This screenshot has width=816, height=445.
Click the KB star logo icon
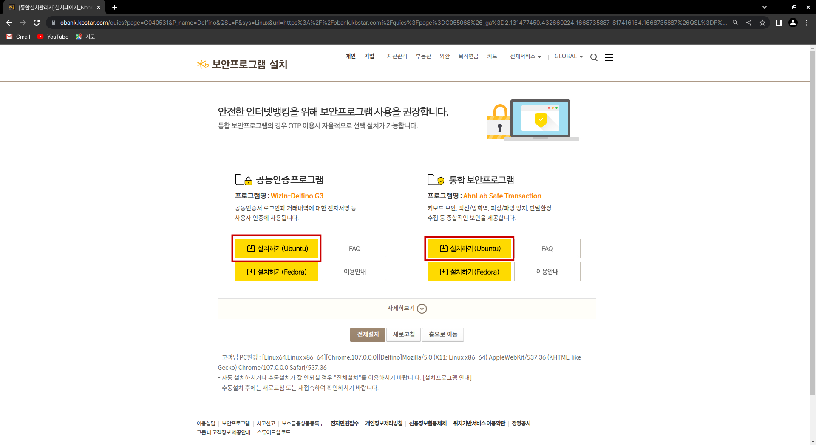203,64
